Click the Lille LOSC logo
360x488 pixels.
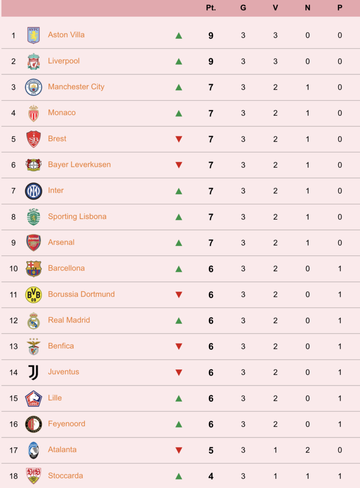33,398
